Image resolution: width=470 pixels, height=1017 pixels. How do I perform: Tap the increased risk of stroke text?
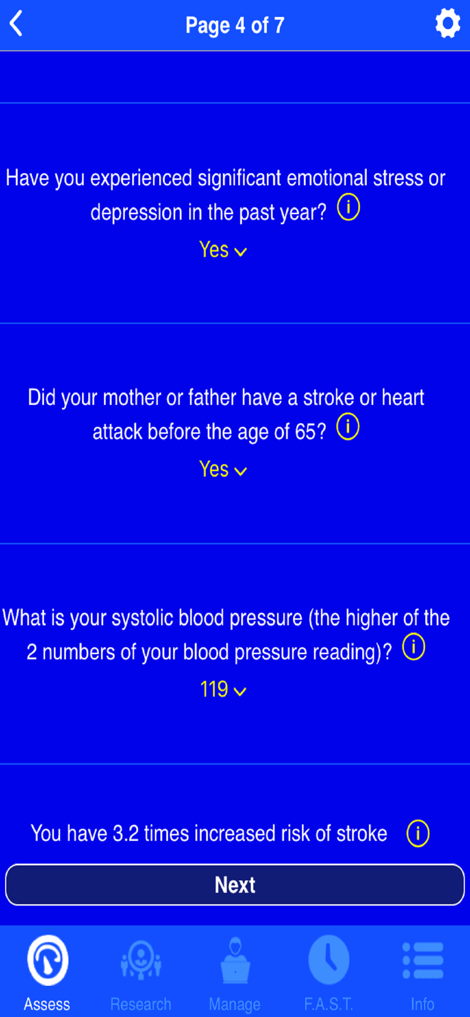point(209,833)
